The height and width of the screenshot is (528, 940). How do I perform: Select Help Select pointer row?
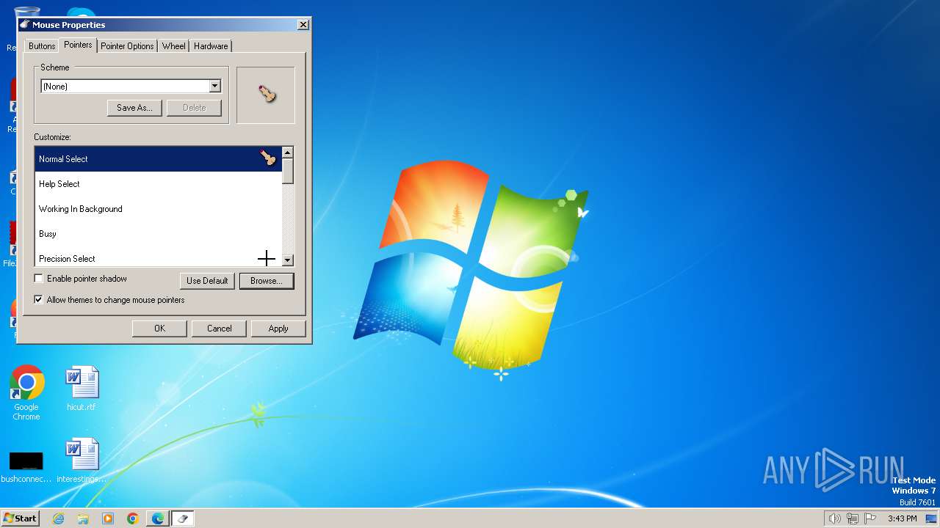click(x=159, y=184)
